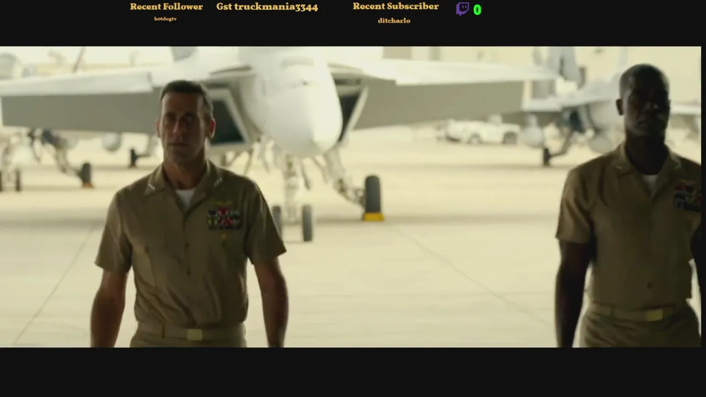706x397 pixels.
Task: Select the 'Recent Subscriber' label
Action: (395, 6)
